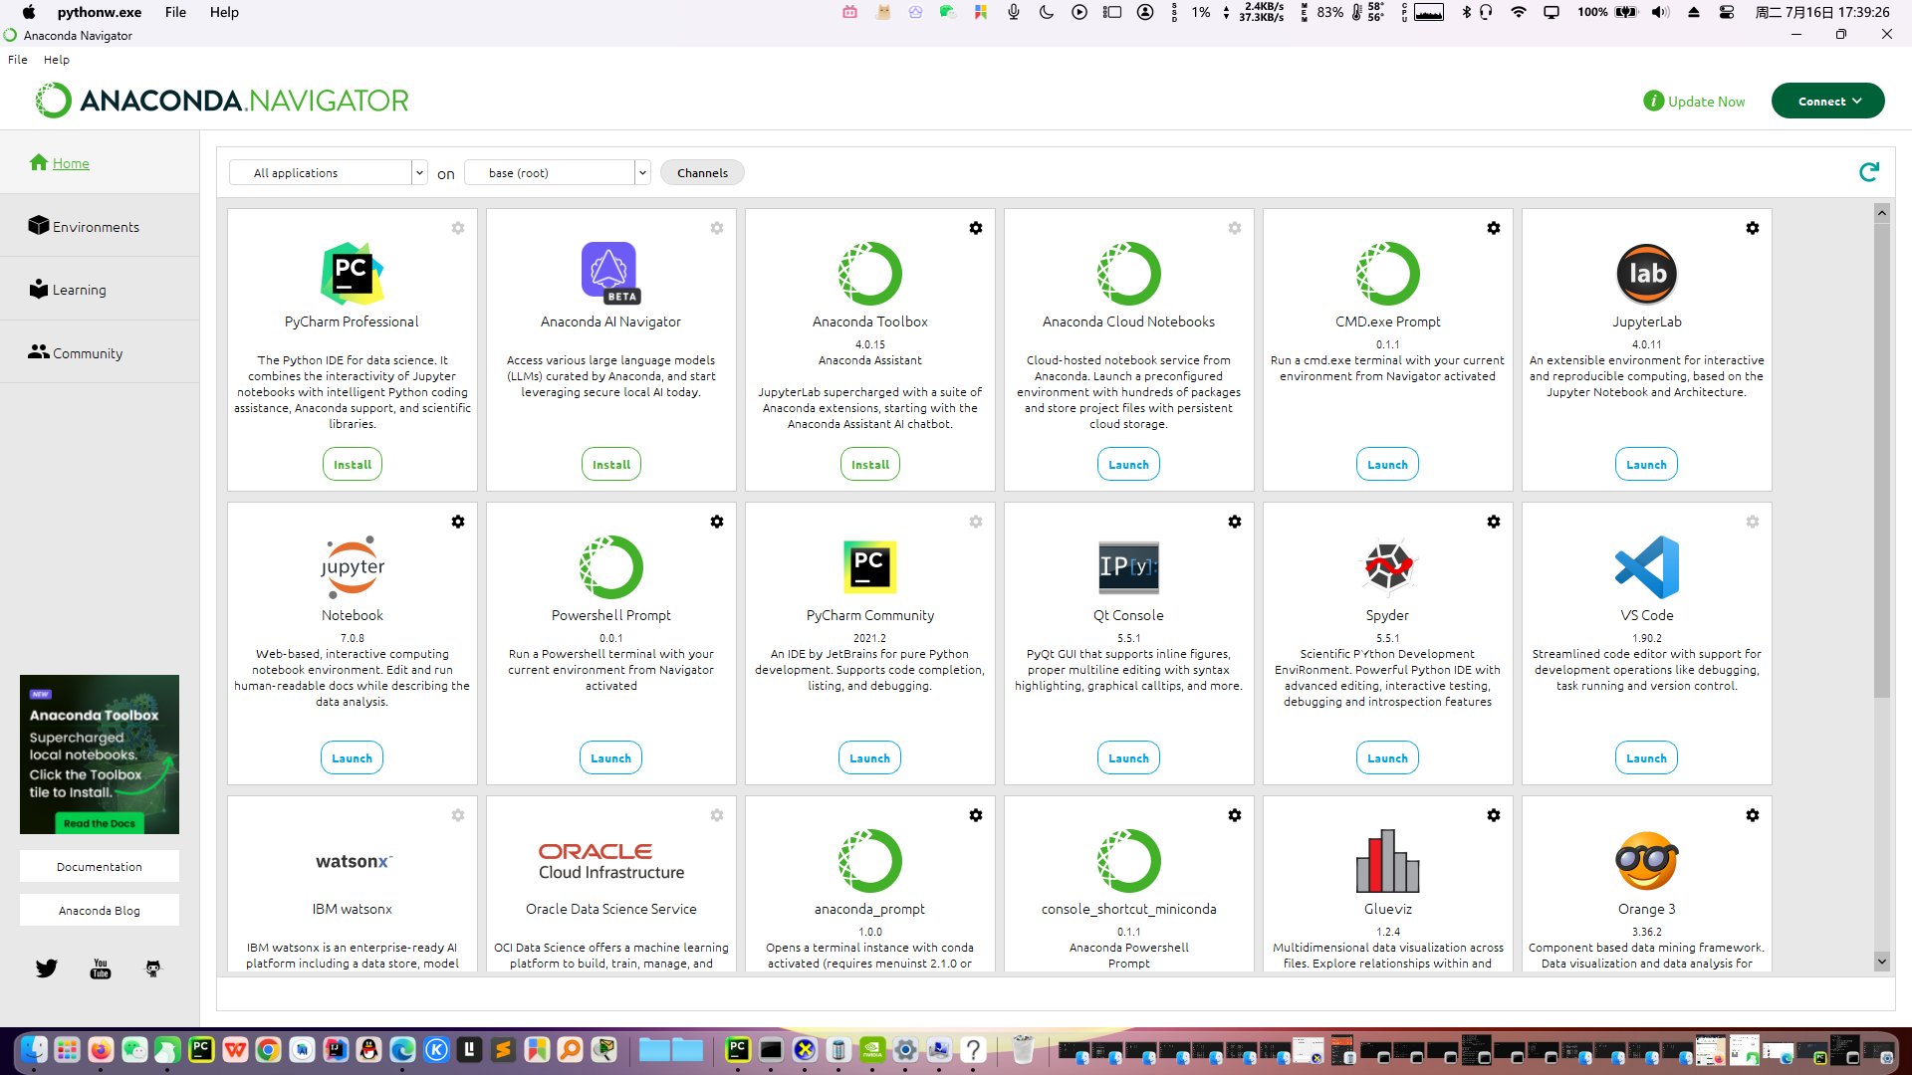Open settings gear on Powershell Prompt tile
This screenshot has height=1075, width=1912.
(x=717, y=522)
